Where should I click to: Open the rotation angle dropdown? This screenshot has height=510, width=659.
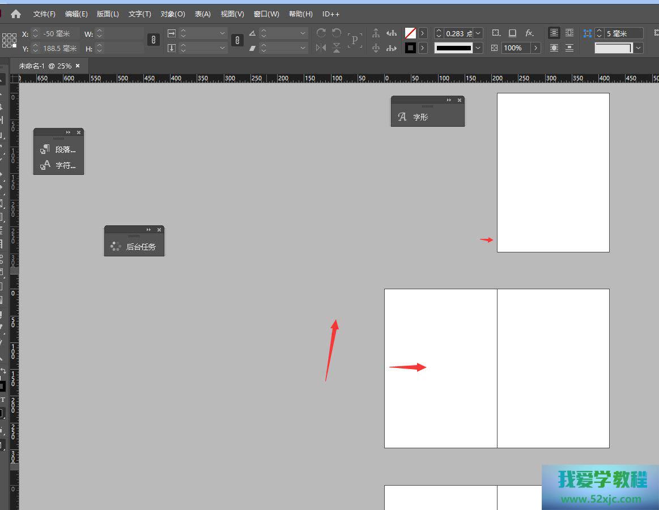(303, 33)
